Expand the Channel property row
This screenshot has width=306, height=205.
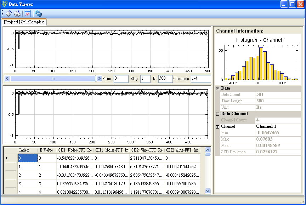point(218,127)
